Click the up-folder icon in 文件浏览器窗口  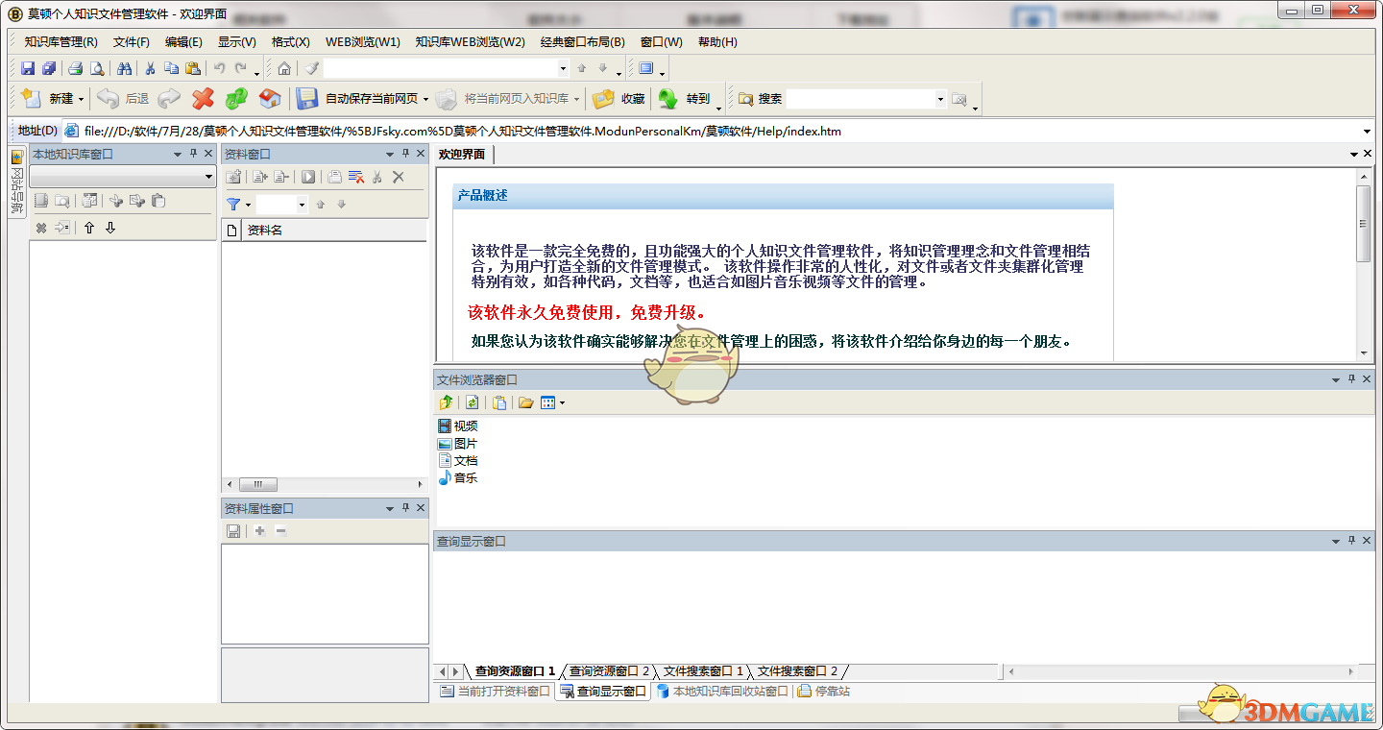(446, 402)
